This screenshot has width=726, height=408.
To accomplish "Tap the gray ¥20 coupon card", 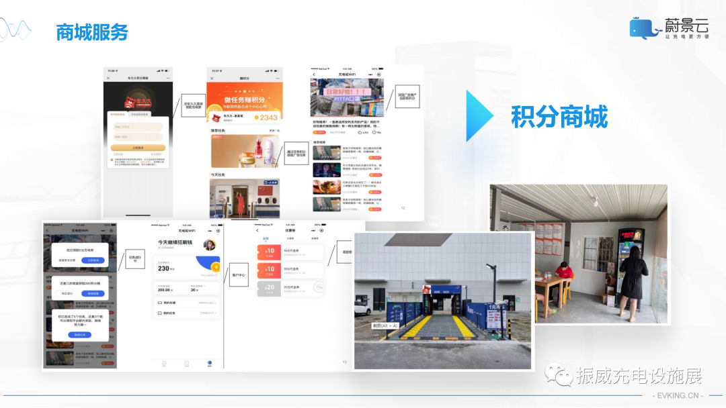I will pos(290,289).
